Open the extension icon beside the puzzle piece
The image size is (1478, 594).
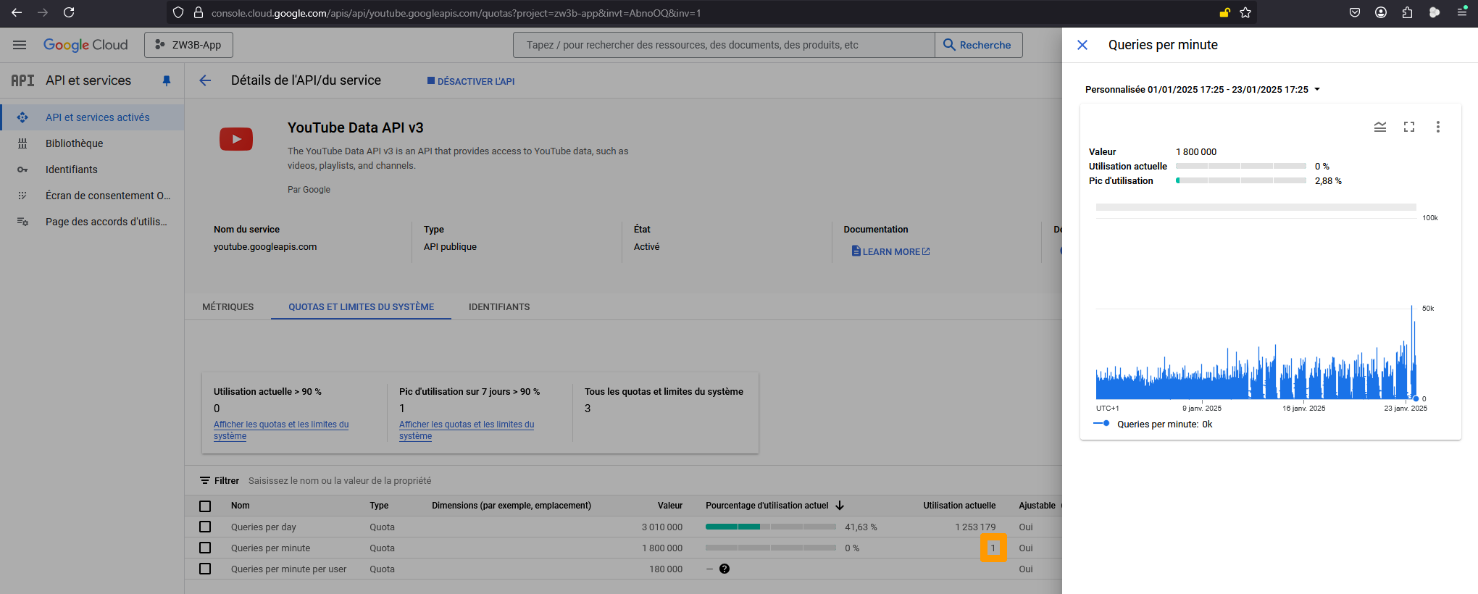pos(1435,12)
